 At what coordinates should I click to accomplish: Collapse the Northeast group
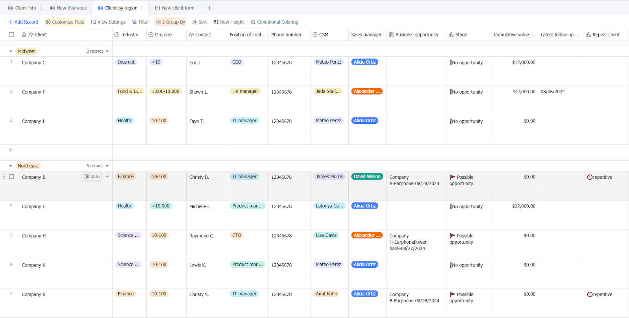(x=11, y=166)
